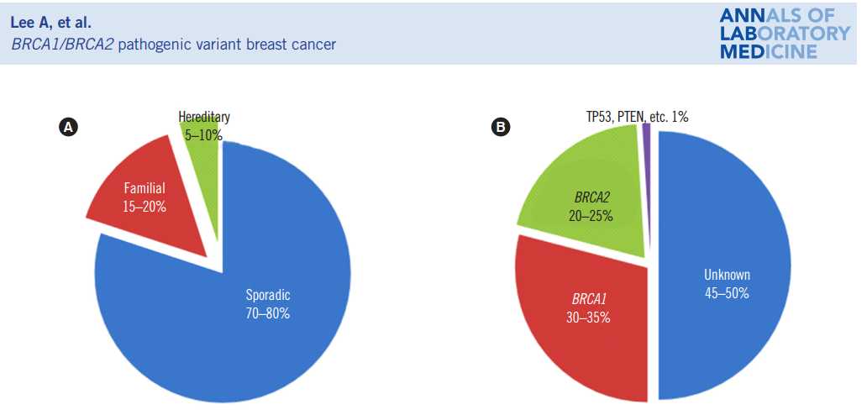Image resolution: width=867 pixels, height=415 pixels.
Task: Click the BRCA1/BRCA2 pathogenic variant title
Action: (x=173, y=44)
